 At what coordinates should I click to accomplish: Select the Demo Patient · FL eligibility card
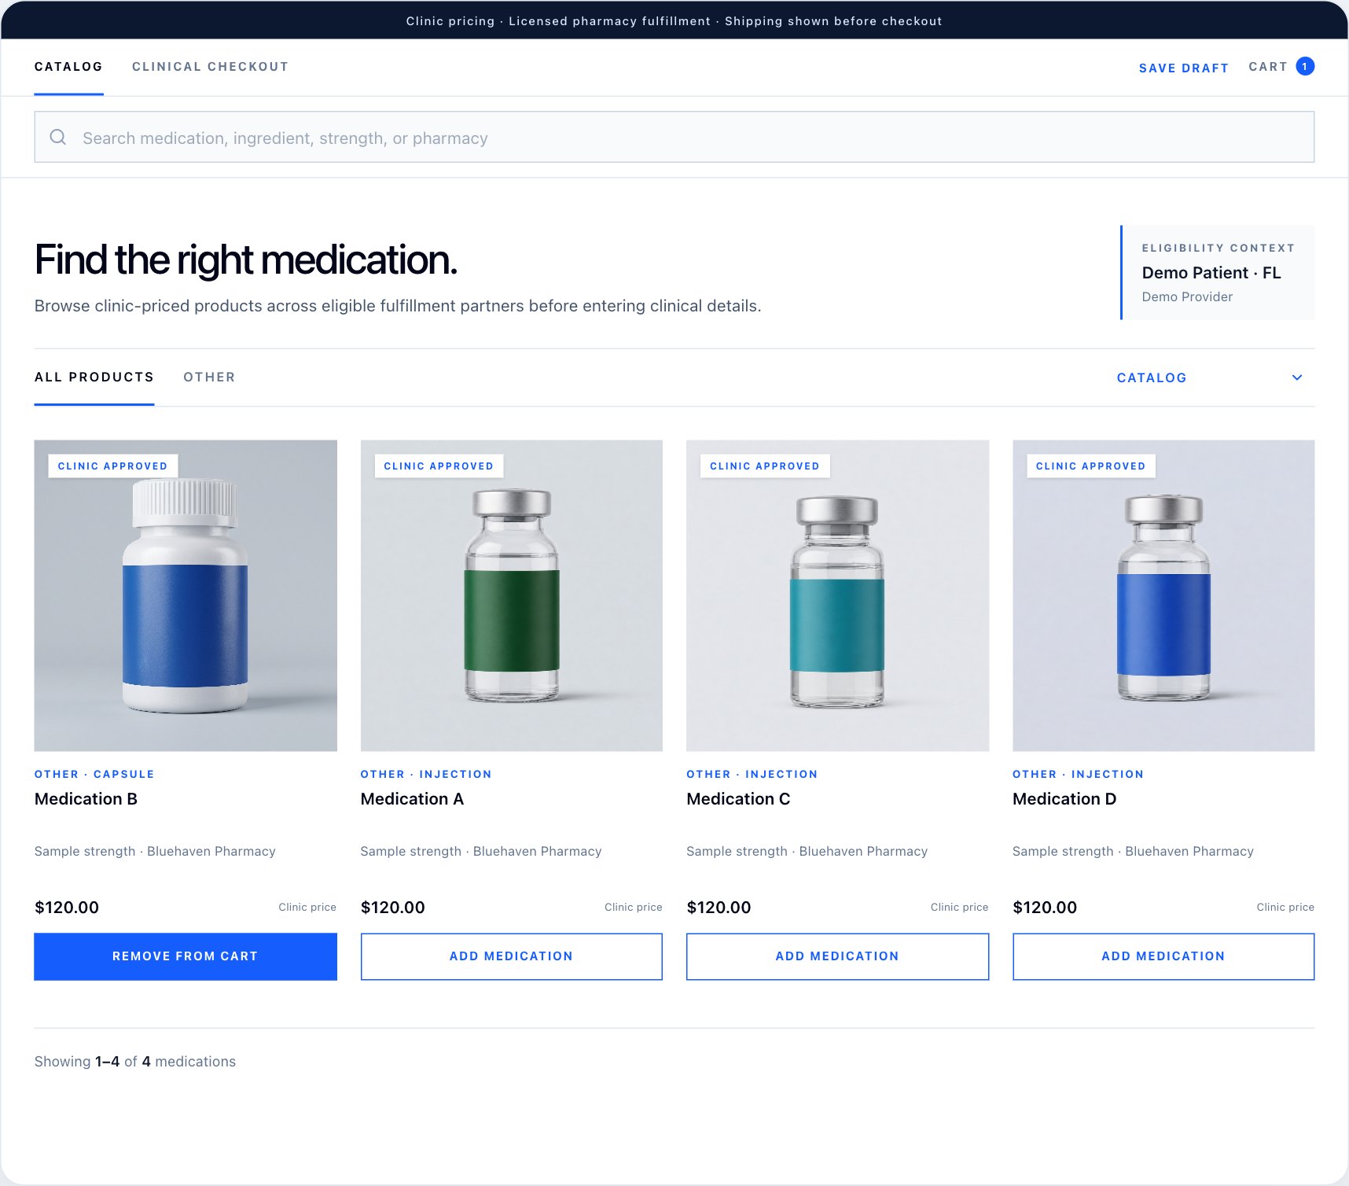click(1217, 273)
